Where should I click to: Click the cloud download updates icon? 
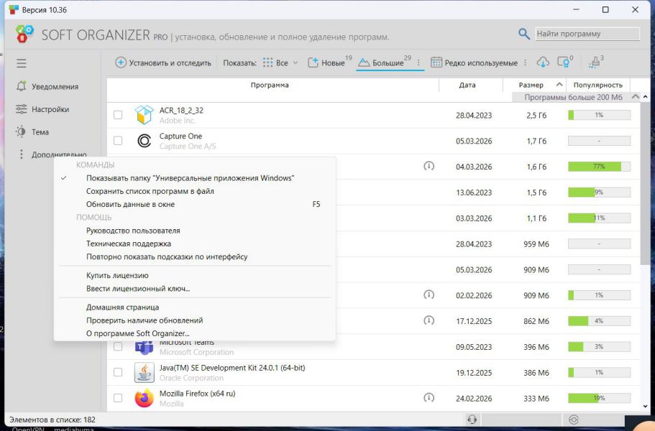pos(543,62)
